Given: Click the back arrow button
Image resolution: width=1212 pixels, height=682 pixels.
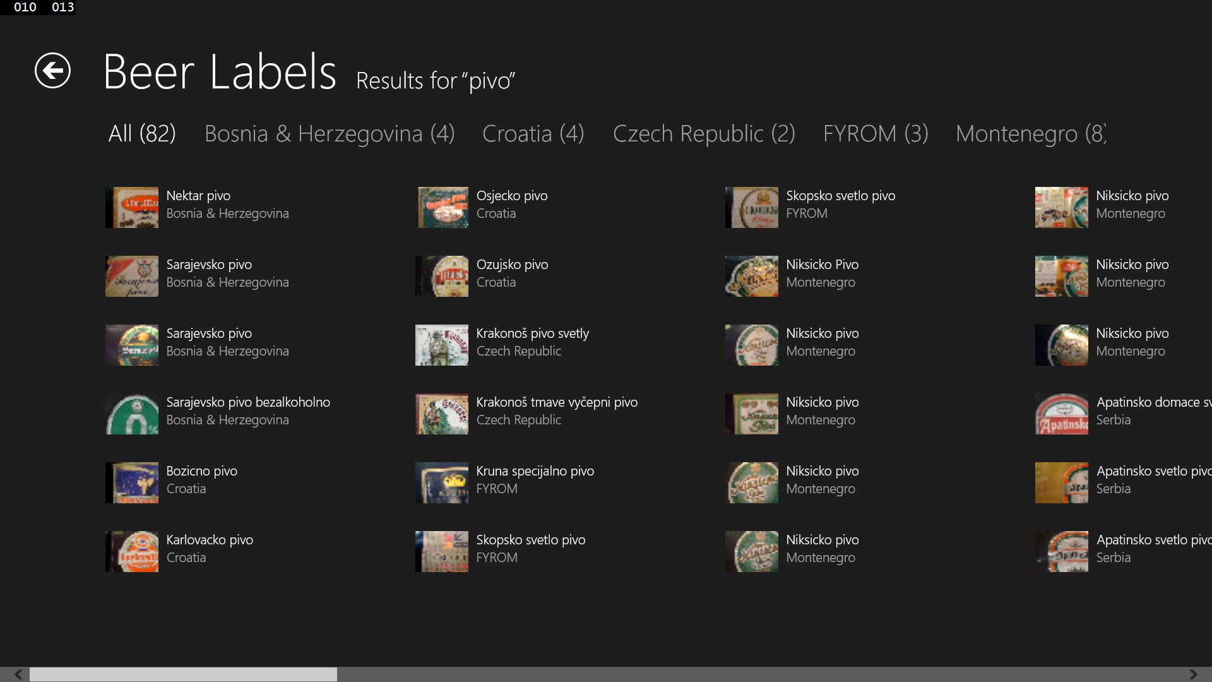Looking at the screenshot, I should tap(52, 70).
